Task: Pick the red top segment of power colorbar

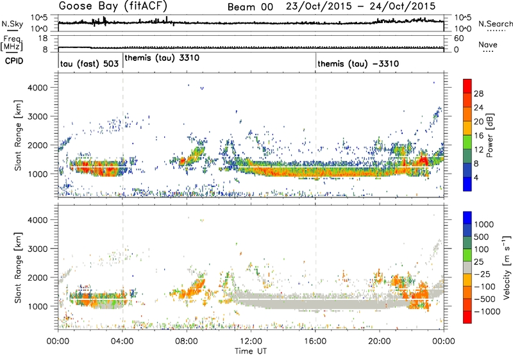Action: [467, 87]
